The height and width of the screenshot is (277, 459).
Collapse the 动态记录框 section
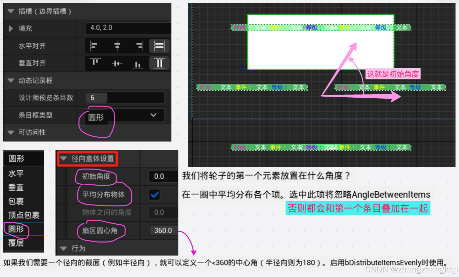(11, 80)
